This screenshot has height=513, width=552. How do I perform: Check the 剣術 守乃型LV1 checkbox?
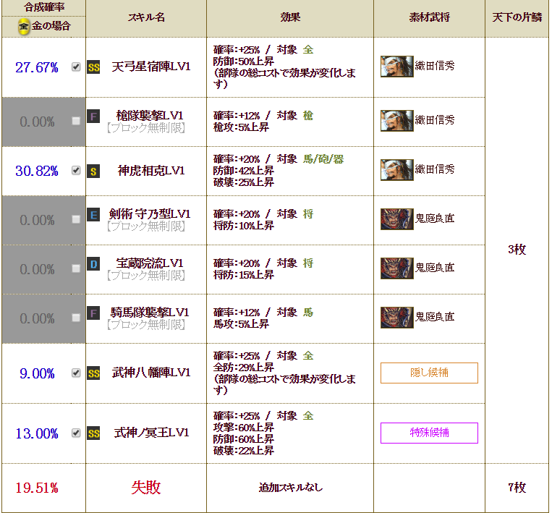(76, 219)
